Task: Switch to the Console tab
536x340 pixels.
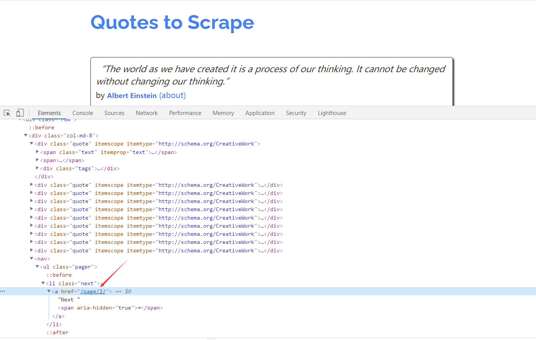Action: (83, 113)
